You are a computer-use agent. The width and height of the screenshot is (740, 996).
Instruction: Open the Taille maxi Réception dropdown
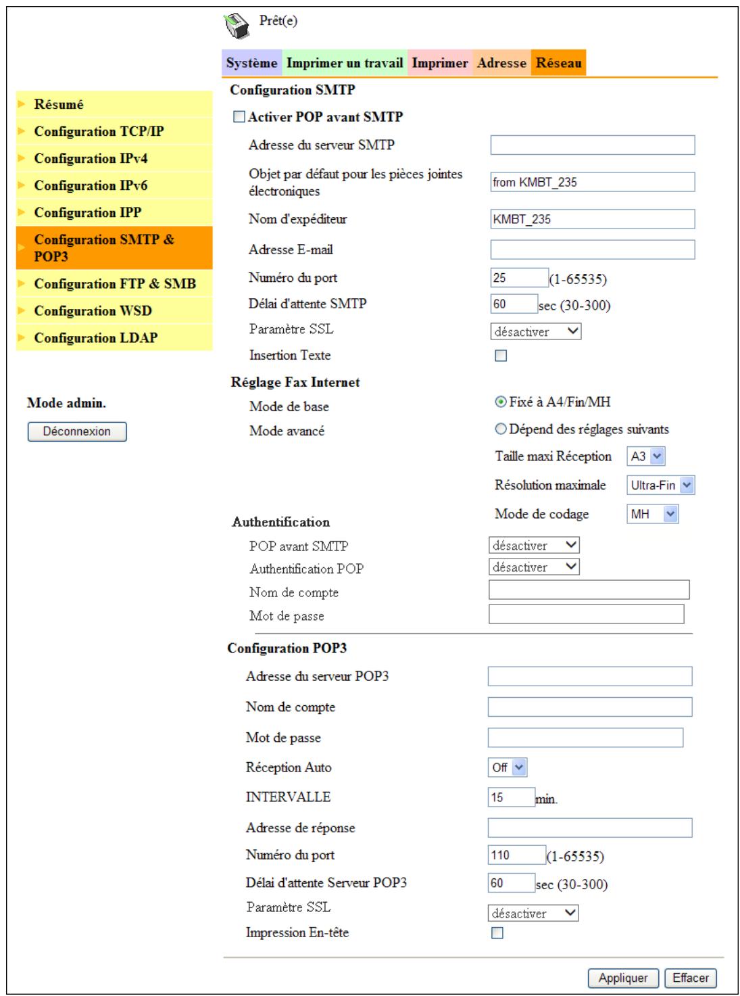(x=646, y=456)
